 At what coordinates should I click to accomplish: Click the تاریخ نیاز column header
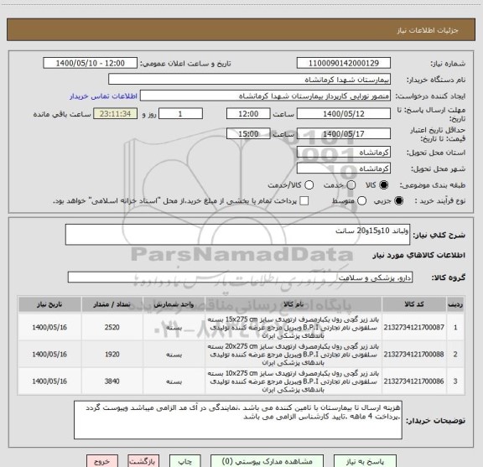tap(49, 304)
